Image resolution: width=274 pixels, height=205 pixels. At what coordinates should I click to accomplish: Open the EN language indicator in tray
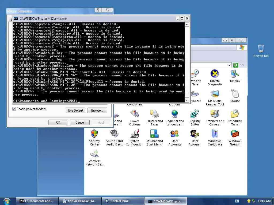click(237, 201)
